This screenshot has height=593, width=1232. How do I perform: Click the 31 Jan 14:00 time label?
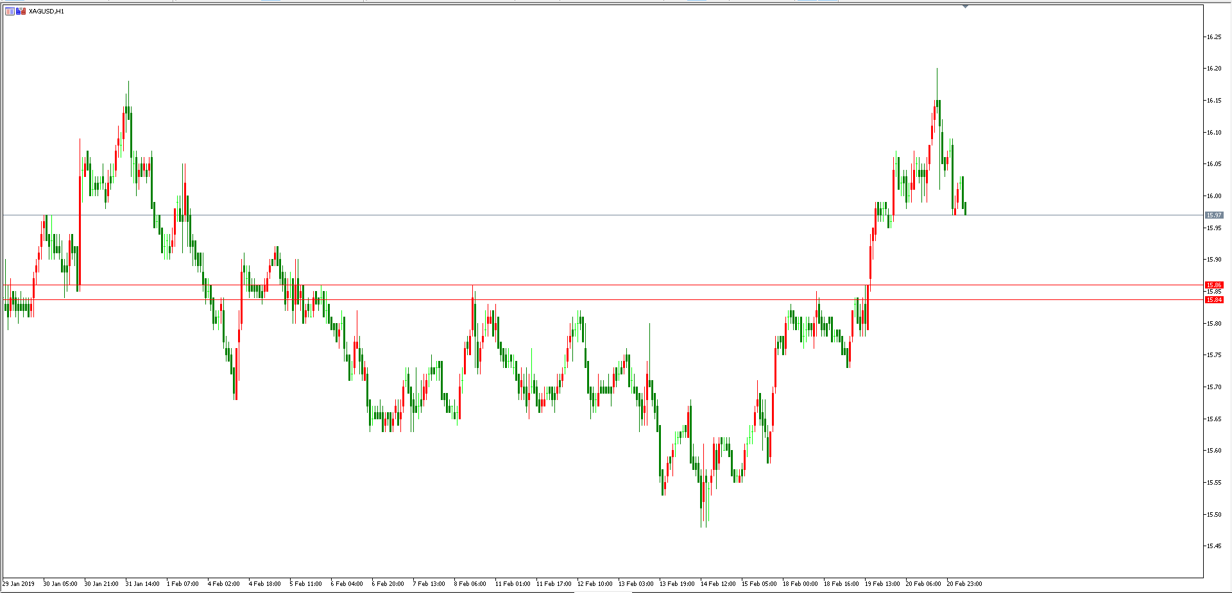[x=142, y=584]
